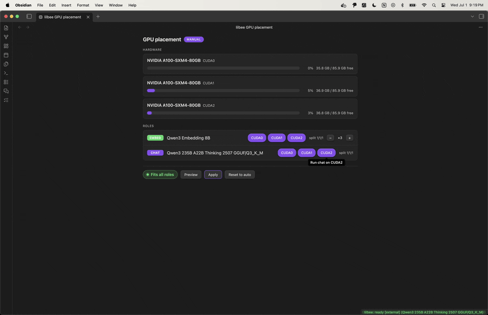Open the Format menu
Image resolution: width=488 pixels, height=315 pixels.
click(83, 5)
